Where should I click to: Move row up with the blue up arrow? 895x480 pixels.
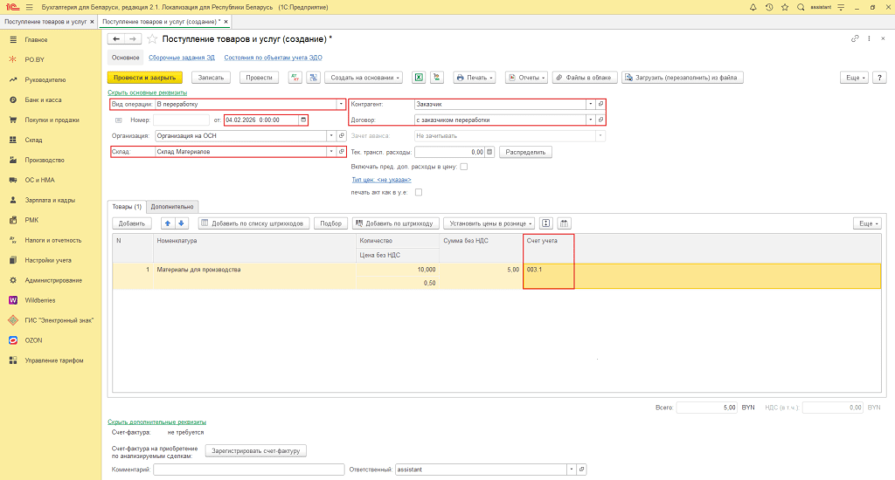tap(169, 223)
